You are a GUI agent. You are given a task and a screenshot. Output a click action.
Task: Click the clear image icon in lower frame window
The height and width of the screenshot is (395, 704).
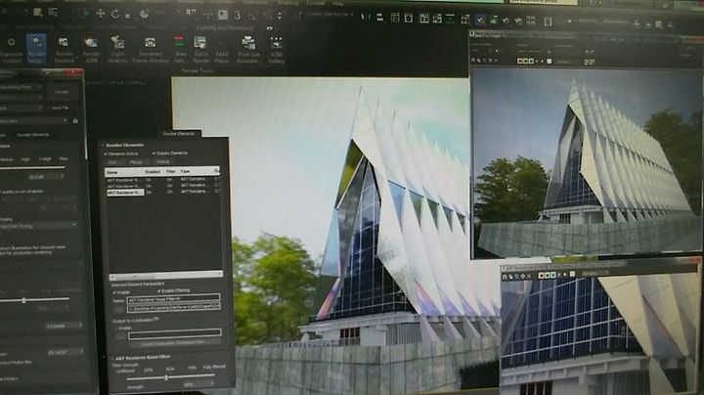pyautogui.click(x=529, y=276)
